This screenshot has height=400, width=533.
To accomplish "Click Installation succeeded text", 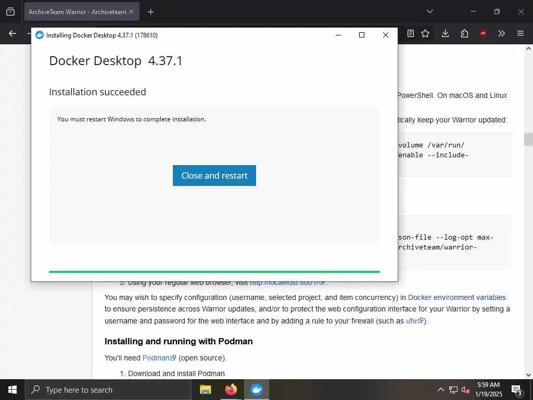I will [x=97, y=92].
